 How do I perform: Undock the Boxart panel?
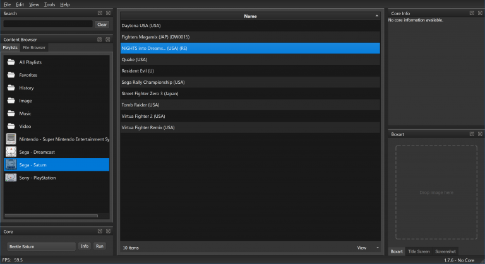(471, 134)
